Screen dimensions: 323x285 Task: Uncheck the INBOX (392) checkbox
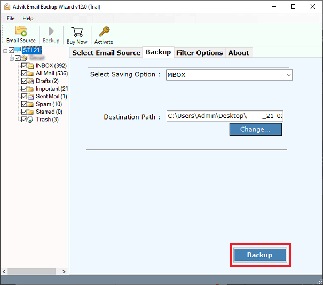point(24,66)
